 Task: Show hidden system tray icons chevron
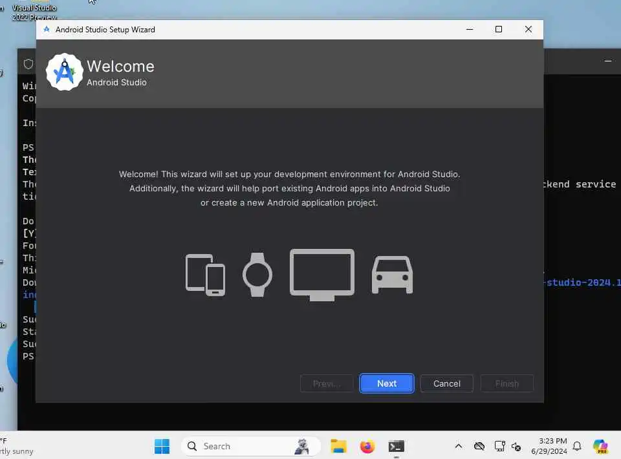point(459,446)
